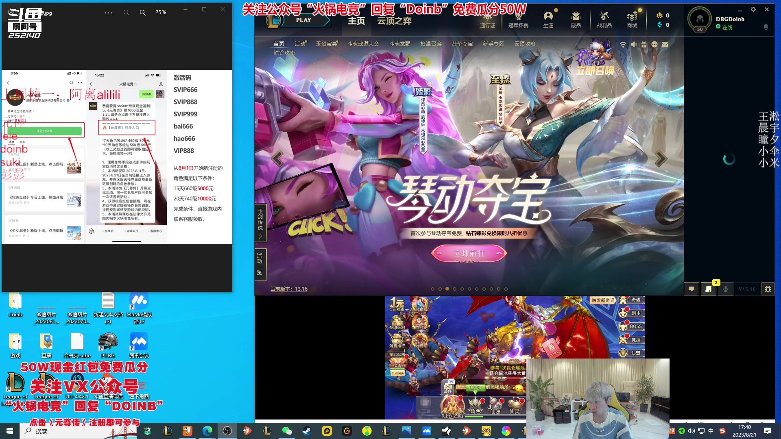Switch to the 主页 tab
Viewport: 781px width, 439px height.
356,21
